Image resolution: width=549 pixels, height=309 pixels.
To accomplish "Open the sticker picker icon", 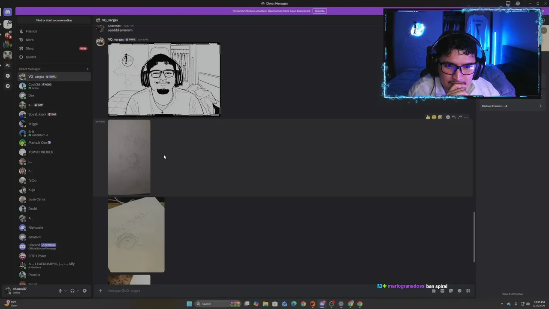I will (x=451, y=291).
